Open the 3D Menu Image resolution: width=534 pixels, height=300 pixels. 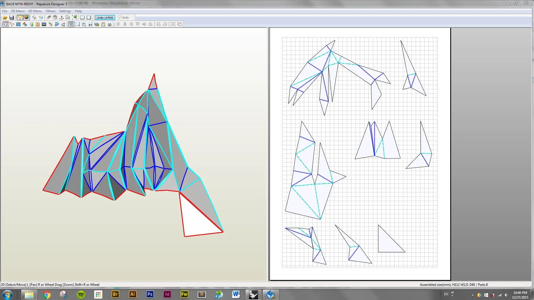(x=18, y=11)
